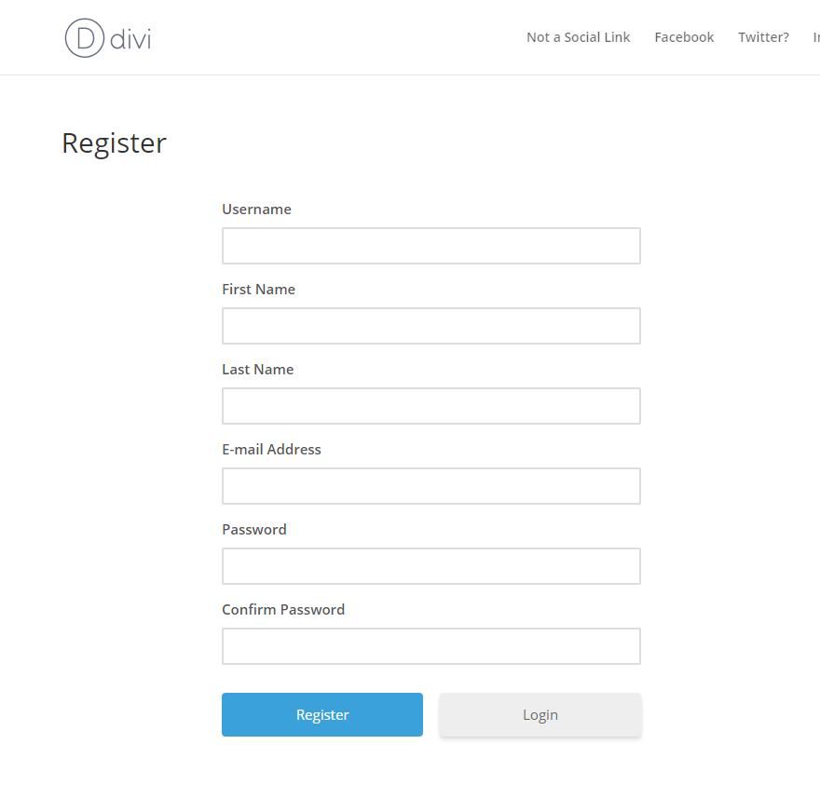Focus the First Name text box
Image resolution: width=820 pixels, height=785 pixels.
(x=430, y=325)
